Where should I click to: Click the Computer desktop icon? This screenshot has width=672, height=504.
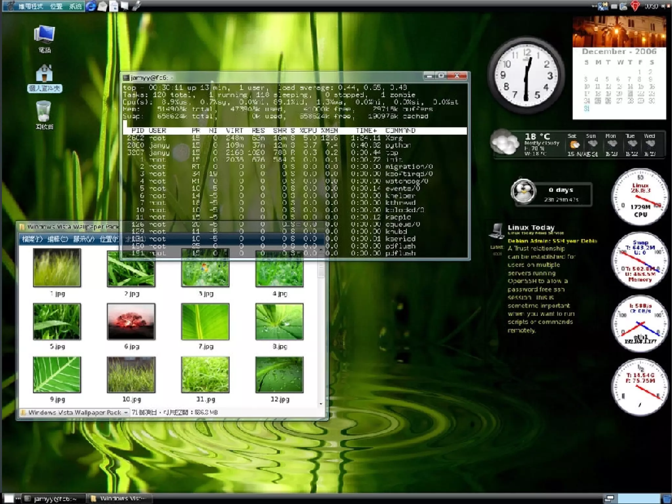pyautogui.click(x=44, y=35)
